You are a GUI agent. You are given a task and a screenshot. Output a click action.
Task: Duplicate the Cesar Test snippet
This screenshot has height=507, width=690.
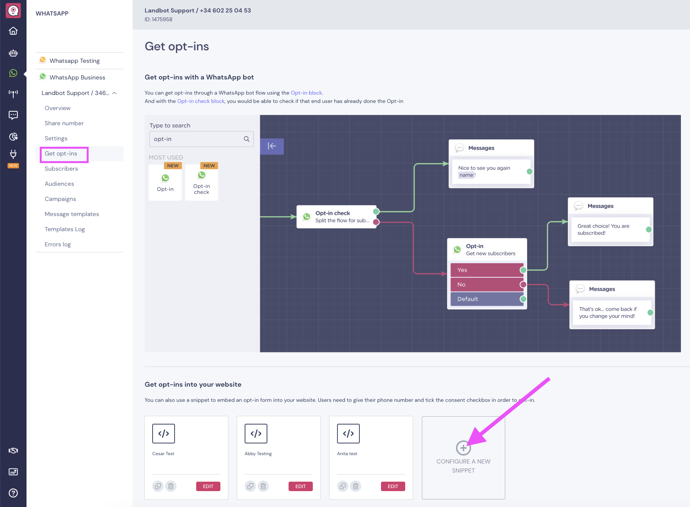(x=158, y=486)
